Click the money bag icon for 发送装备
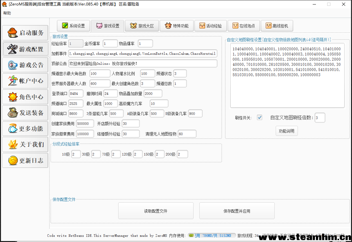Screen dimensions: 352x242 click(12, 113)
